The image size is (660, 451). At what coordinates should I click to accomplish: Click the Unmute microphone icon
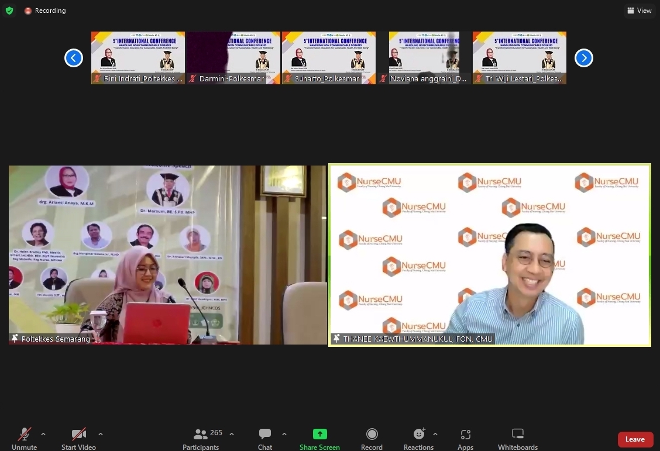click(25, 434)
